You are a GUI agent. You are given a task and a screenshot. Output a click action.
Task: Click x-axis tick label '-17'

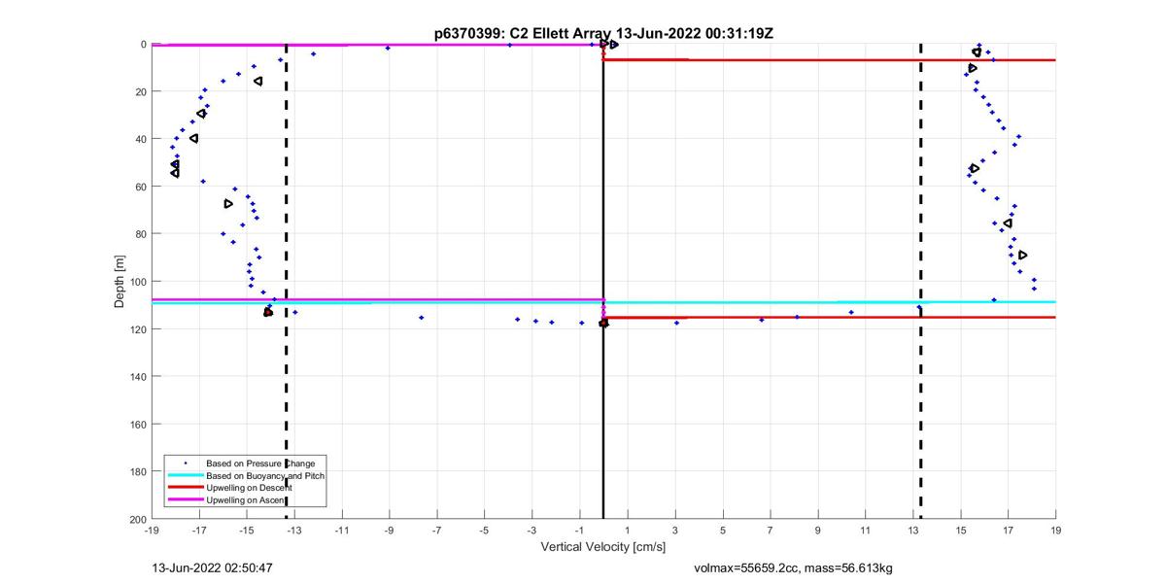coord(199,531)
